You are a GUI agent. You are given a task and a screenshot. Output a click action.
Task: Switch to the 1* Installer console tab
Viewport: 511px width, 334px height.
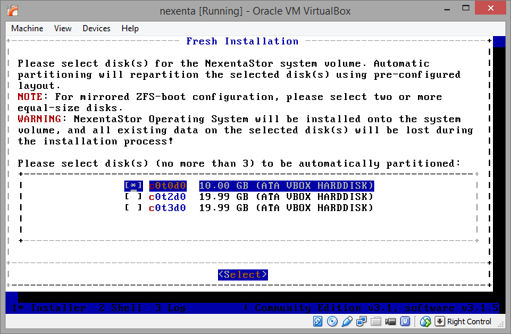coord(49,308)
